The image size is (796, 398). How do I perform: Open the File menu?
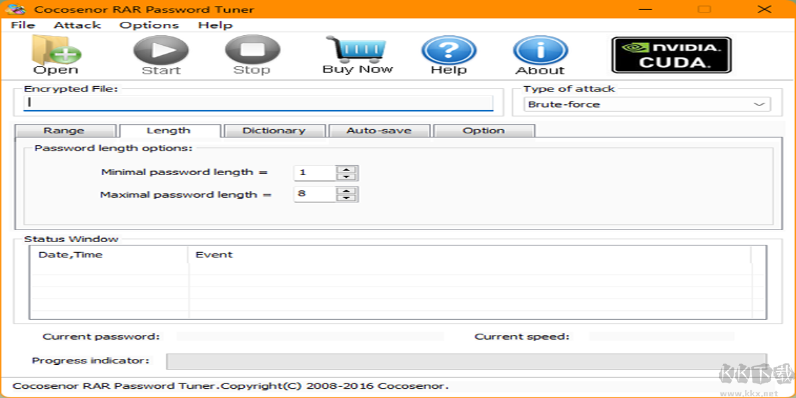[x=23, y=25]
